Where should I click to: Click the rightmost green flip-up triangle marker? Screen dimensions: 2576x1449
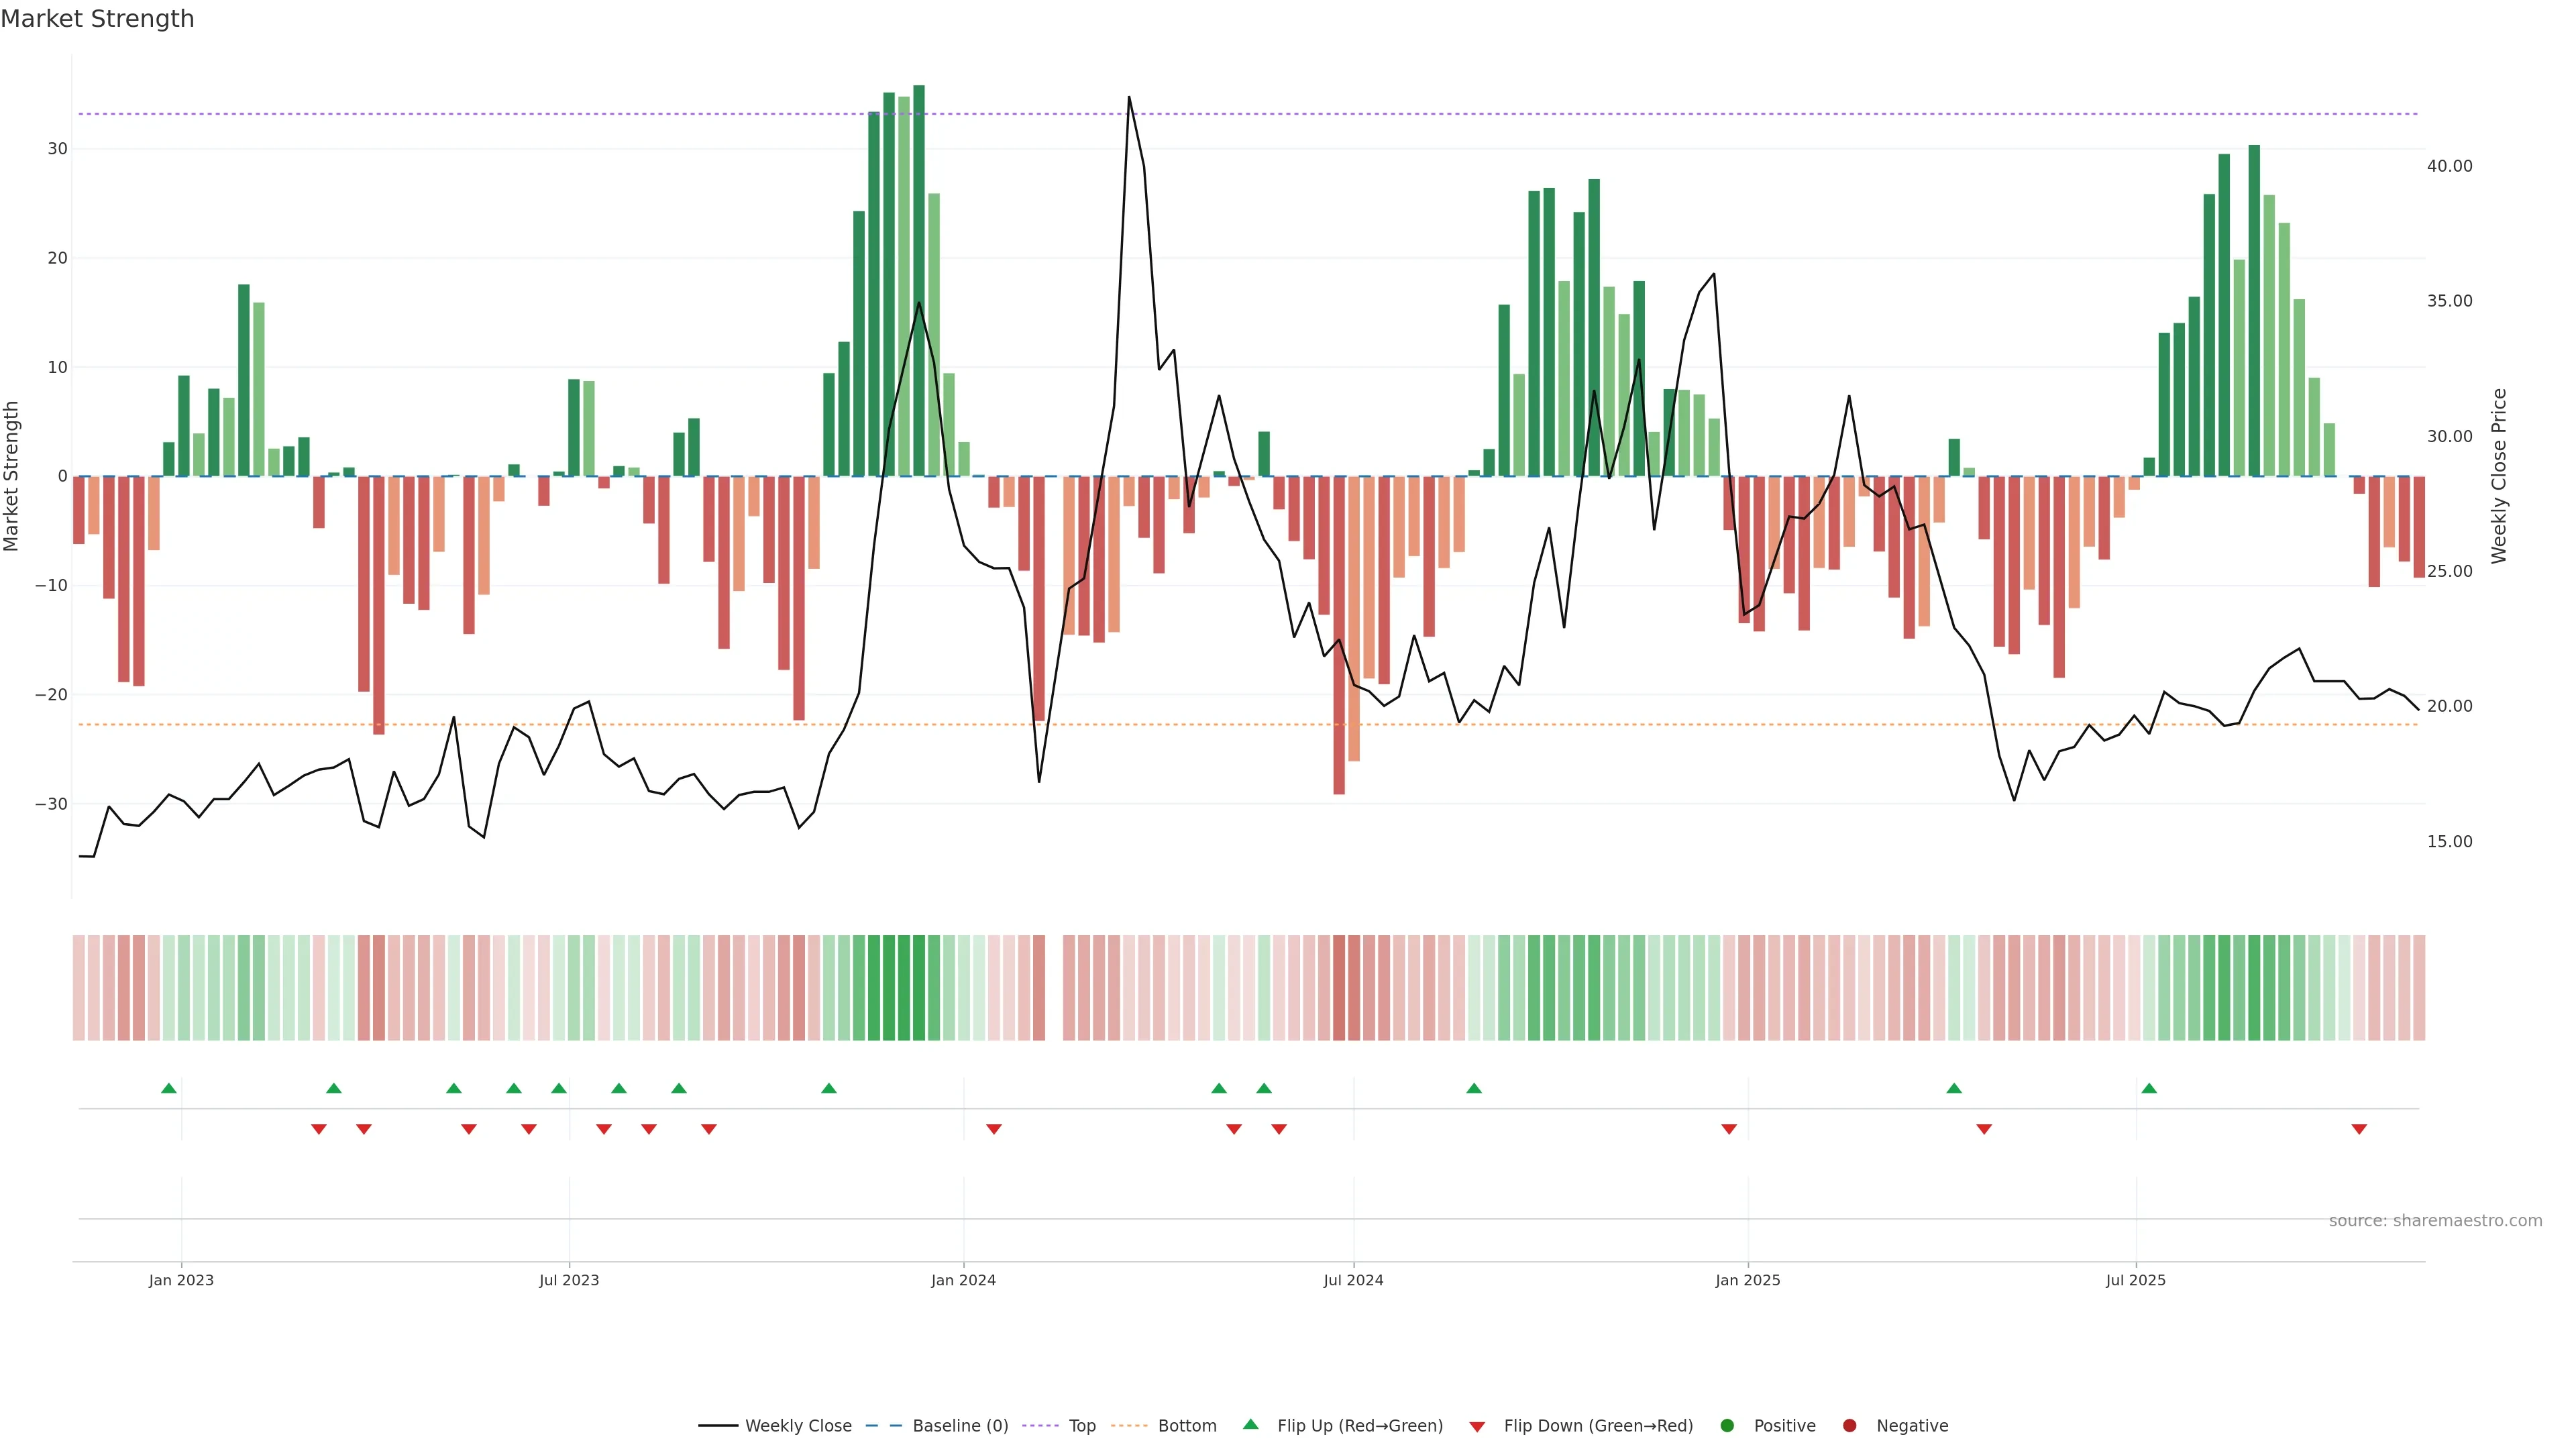2149,1088
